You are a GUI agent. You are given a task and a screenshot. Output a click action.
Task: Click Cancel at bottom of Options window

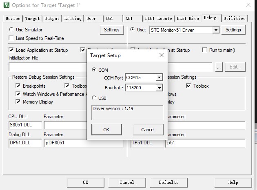[127, 183]
